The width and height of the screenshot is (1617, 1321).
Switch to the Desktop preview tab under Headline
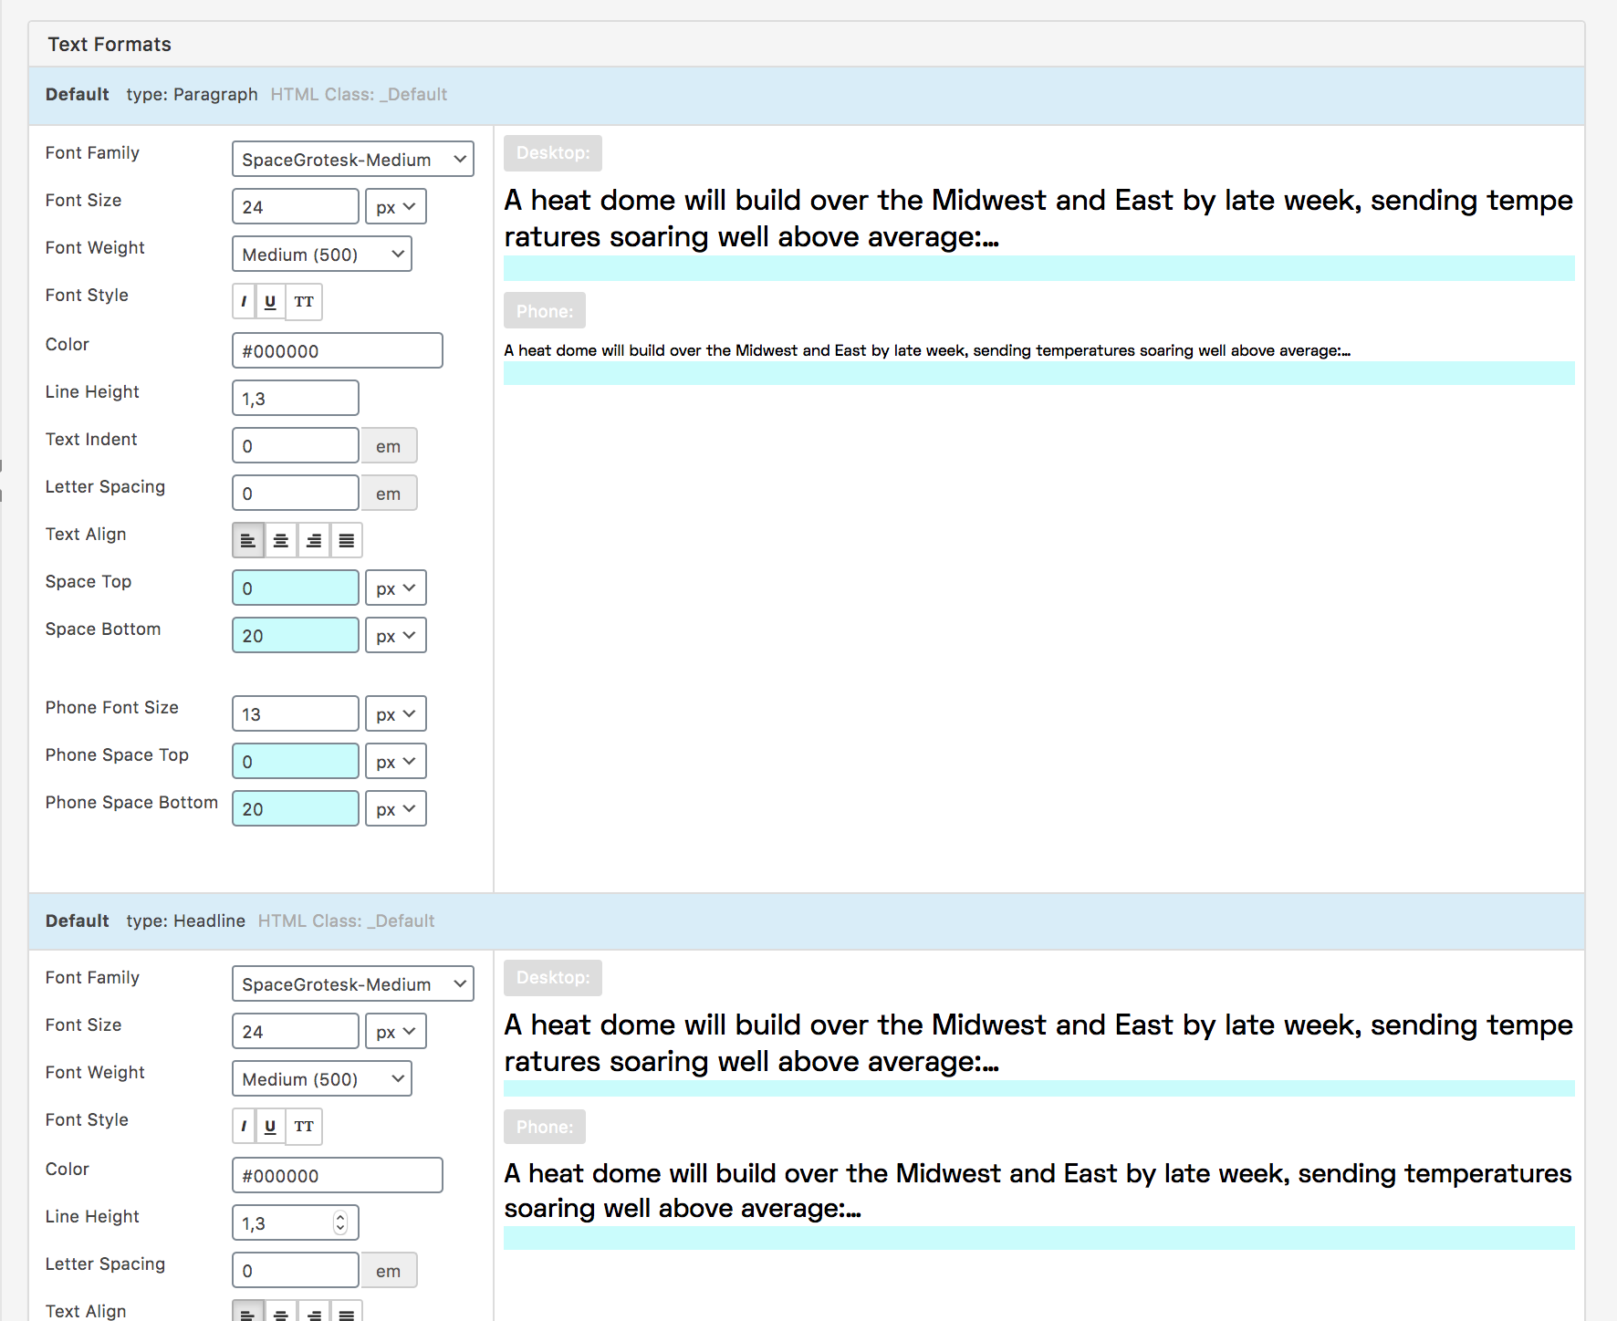coord(552,977)
